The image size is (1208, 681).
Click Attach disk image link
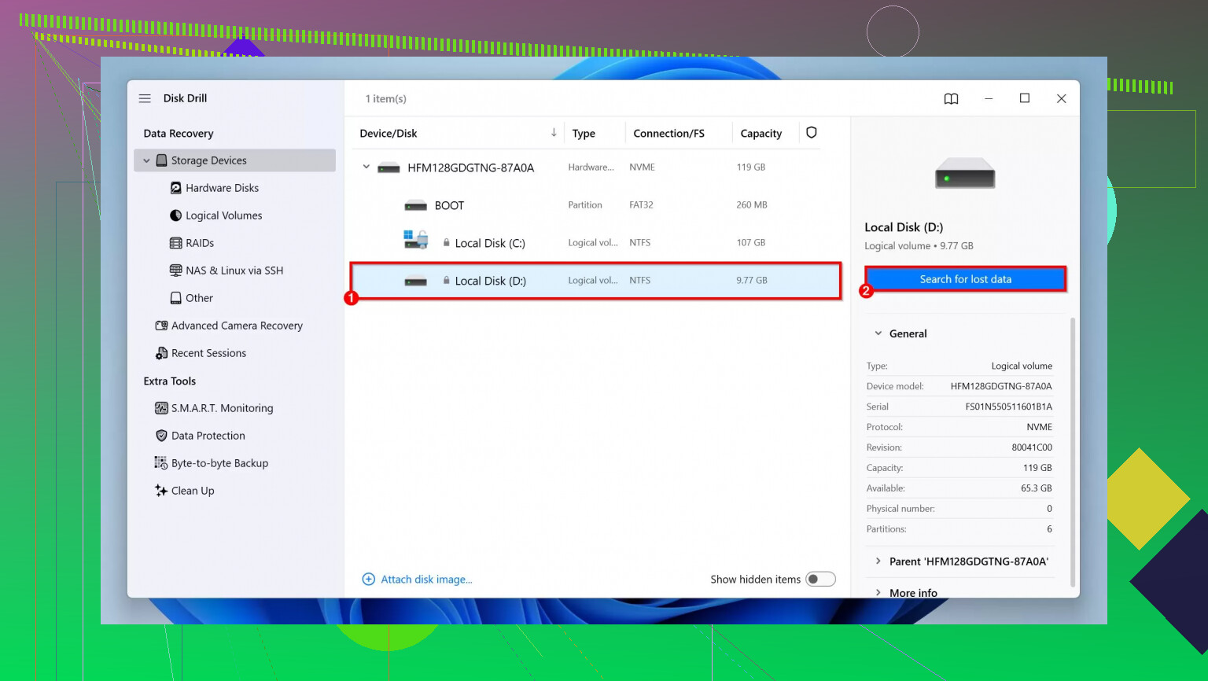click(425, 579)
